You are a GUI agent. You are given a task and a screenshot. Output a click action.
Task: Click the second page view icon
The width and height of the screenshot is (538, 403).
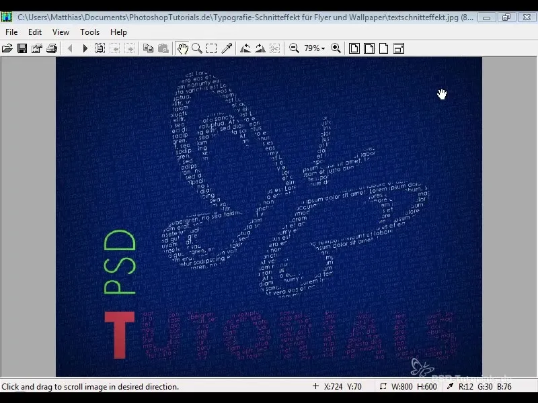click(369, 48)
